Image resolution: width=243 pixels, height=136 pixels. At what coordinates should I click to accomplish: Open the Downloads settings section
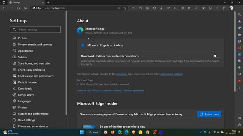25,88
